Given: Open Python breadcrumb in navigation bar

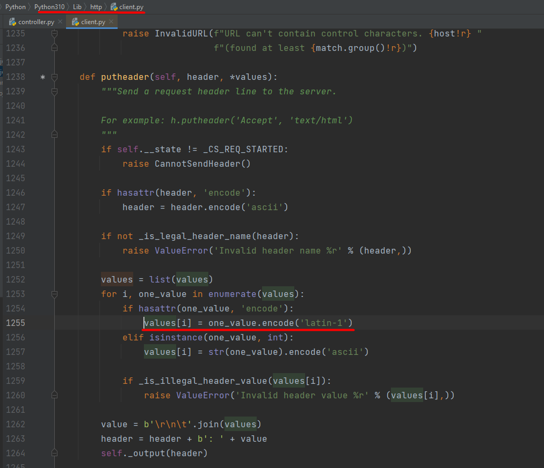Looking at the screenshot, I should pyautogui.click(x=15, y=7).
